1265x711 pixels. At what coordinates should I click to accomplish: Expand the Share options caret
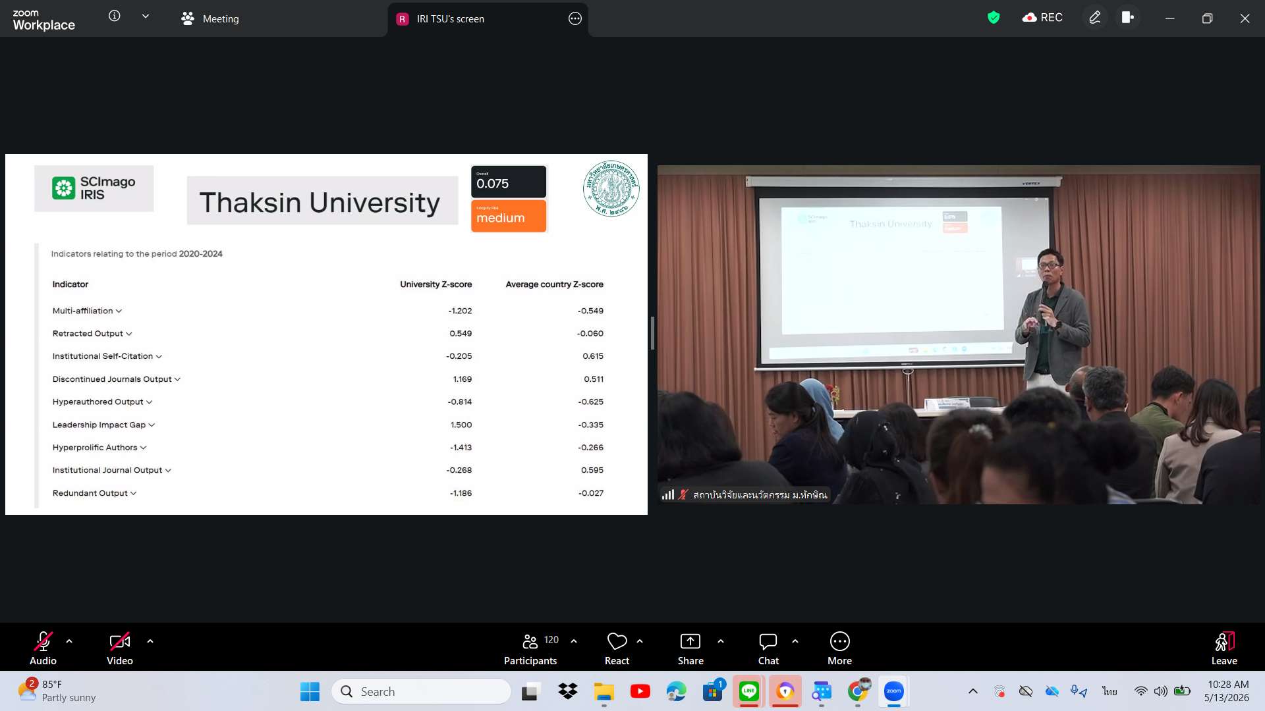pos(721,641)
